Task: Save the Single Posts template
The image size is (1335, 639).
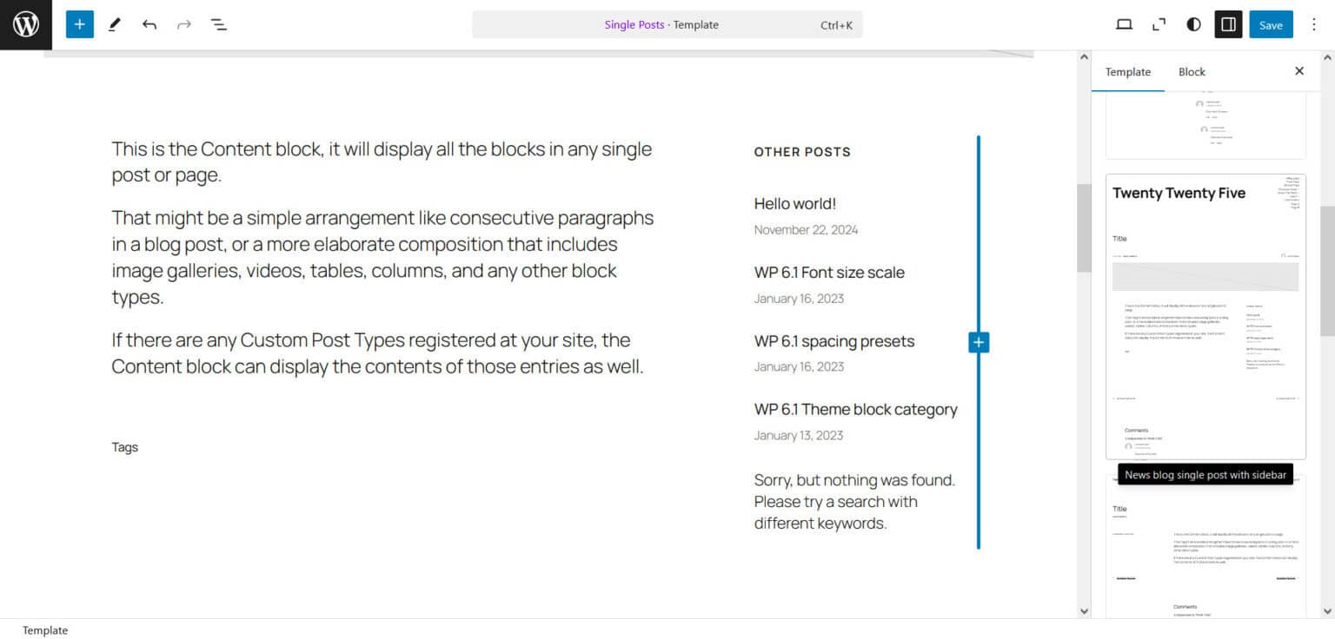Action: pyautogui.click(x=1270, y=24)
